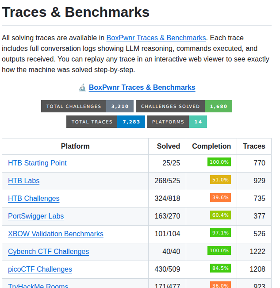Select the 770 traces cell
The image size is (280, 288).
click(x=254, y=163)
